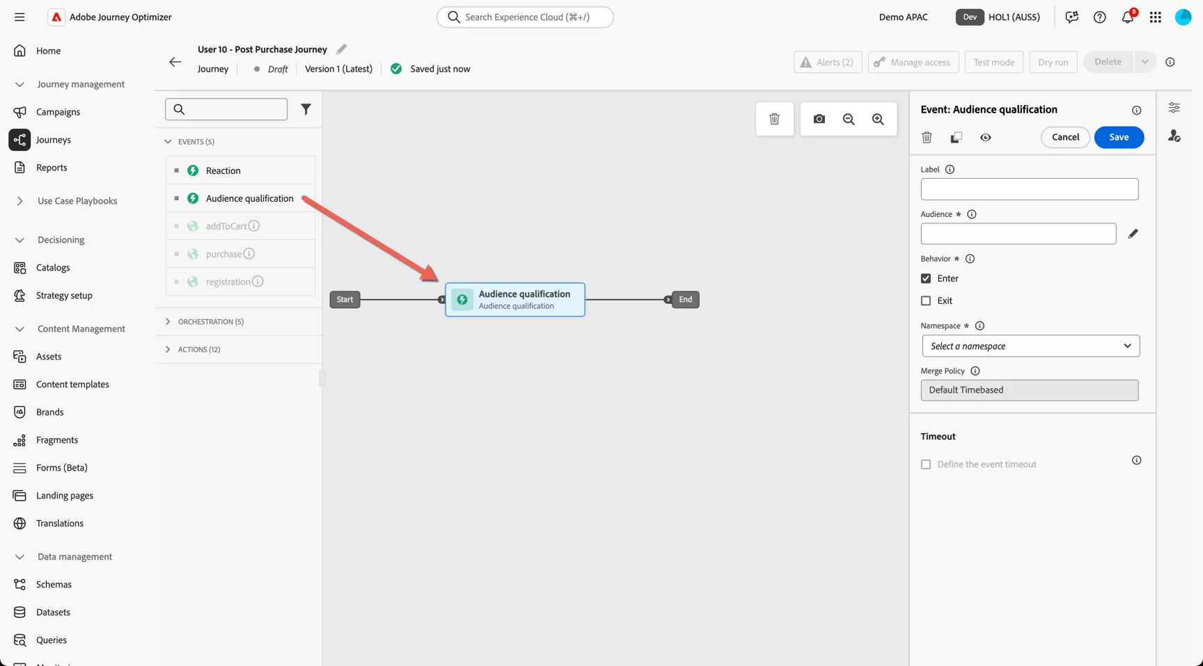Open Schemas in sidebar
1203x666 pixels.
pos(54,585)
